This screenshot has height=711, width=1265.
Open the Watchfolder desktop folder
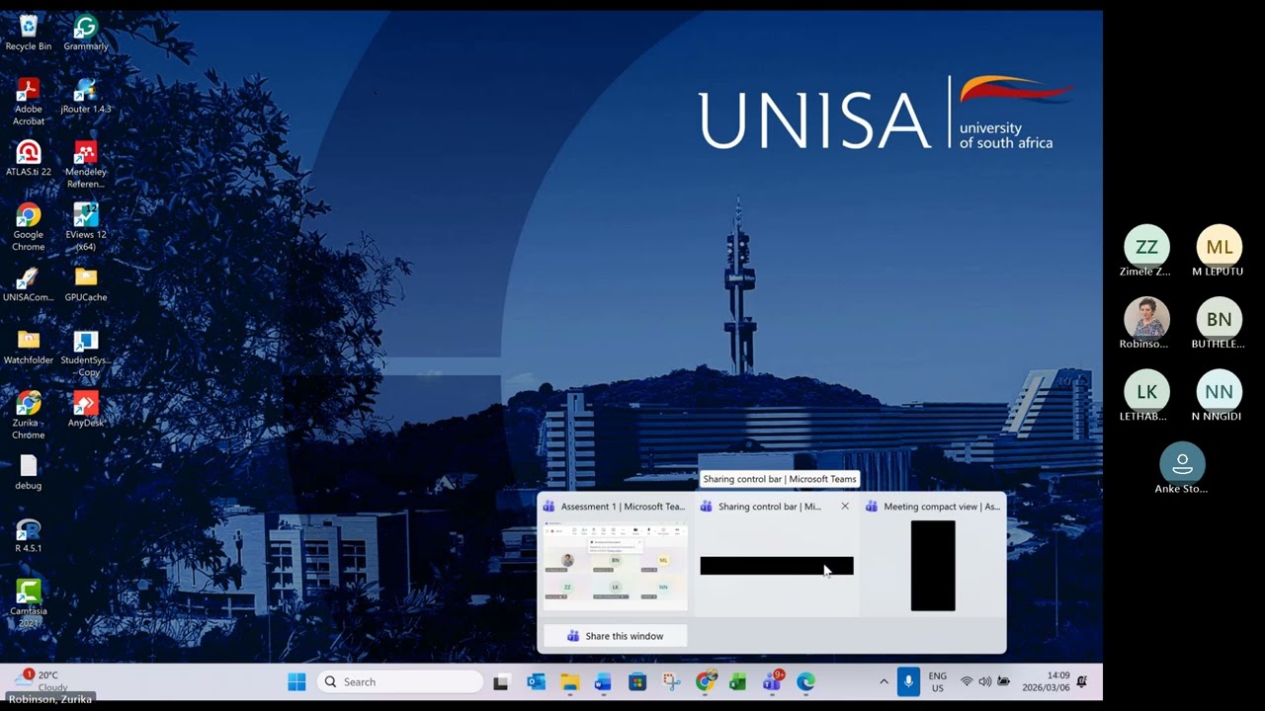[x=28, y=347]
